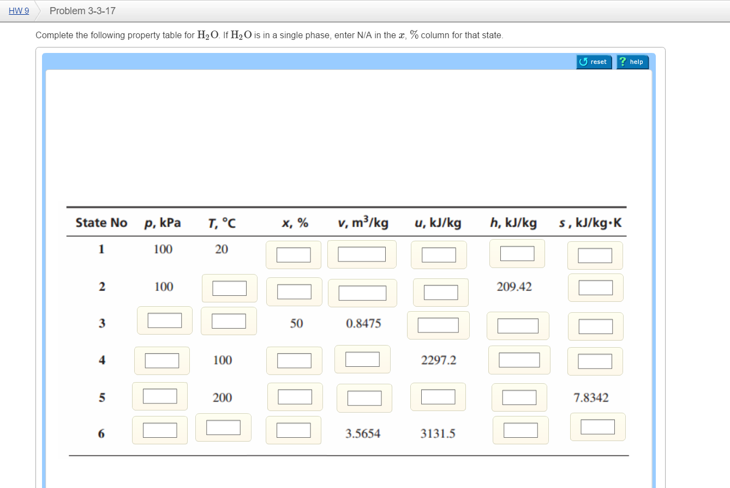Click the x, % input for State 6
The width and height of the screenshot is (730, 488).
(x=292, y=430)
